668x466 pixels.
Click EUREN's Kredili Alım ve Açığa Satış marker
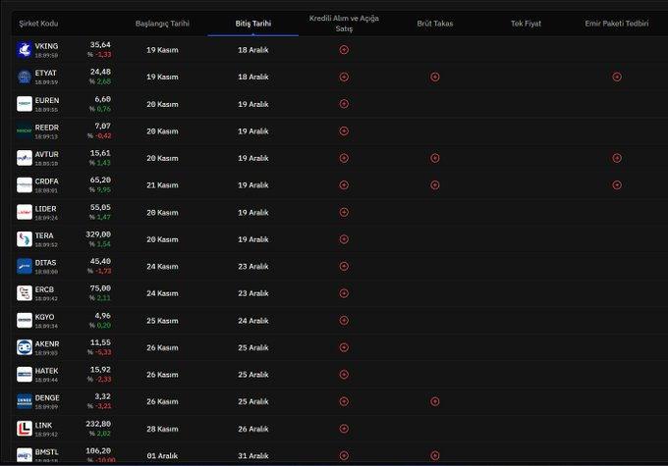[344, 104]
